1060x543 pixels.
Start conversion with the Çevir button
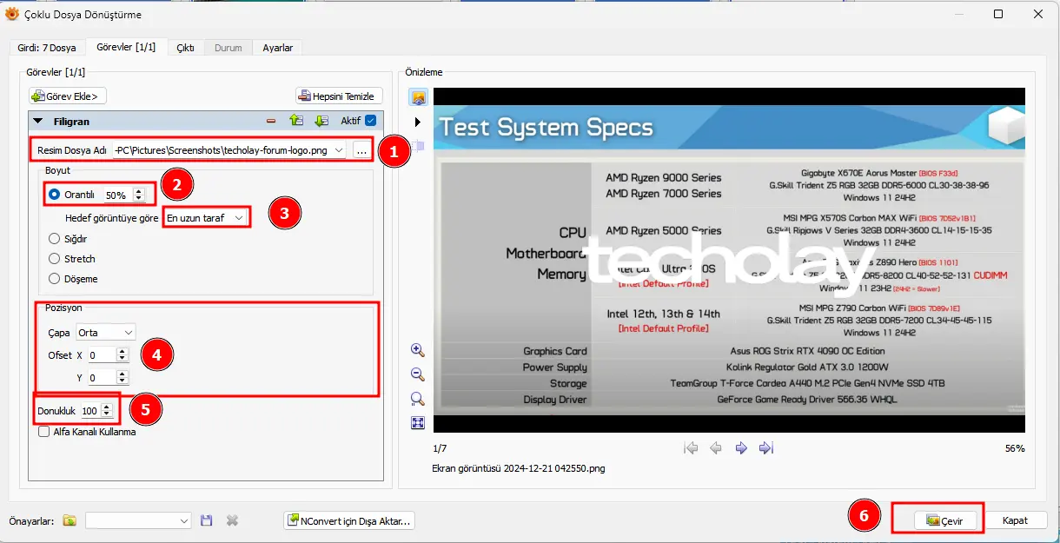click(945, 520)
